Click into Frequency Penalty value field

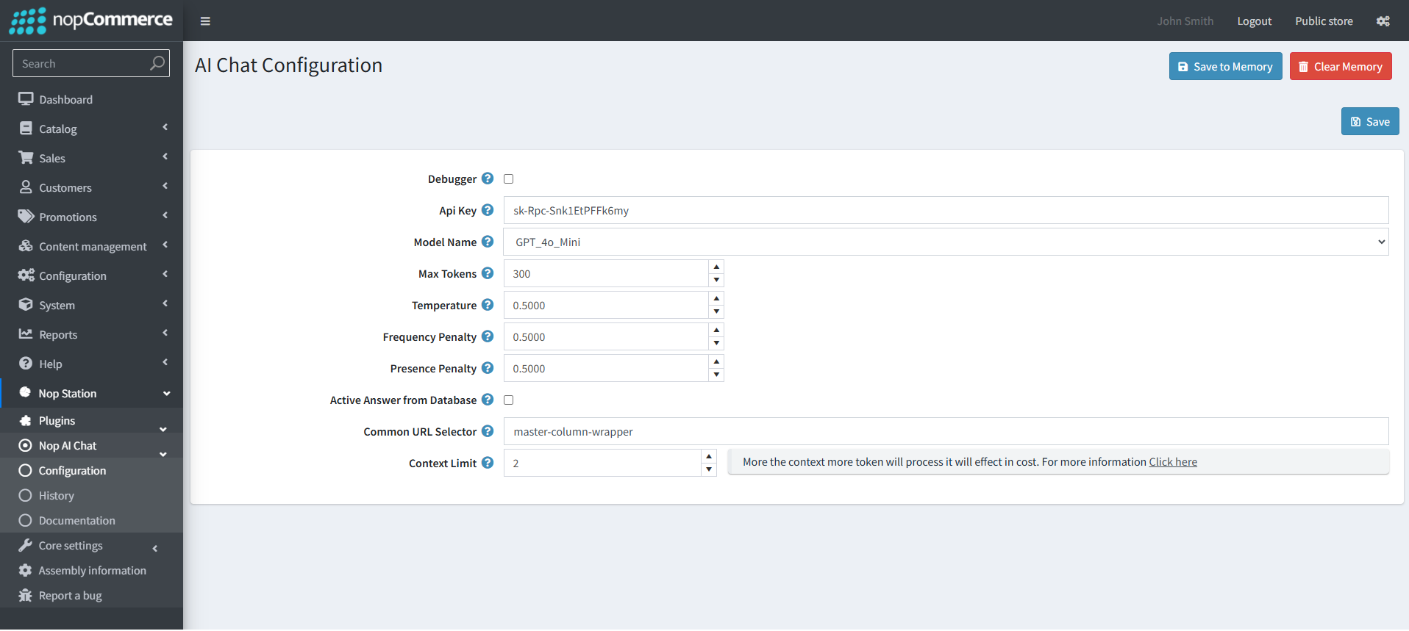click(606, 336)
